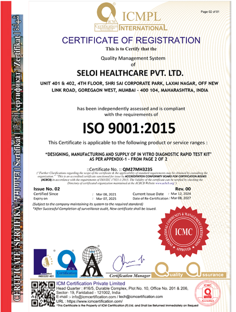236x312 pixels.
Task: Click the 'has been independently assessed' sentence
Action: (x=131, y=112)
